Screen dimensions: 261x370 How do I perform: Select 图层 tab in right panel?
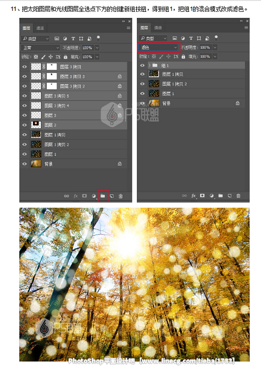[144, 28]
